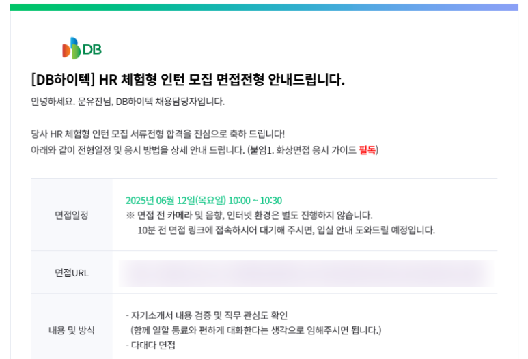Click the 서류전형 합격 congratulation sentence
Screen dimensions: 528x359
[x=158, y=134]
